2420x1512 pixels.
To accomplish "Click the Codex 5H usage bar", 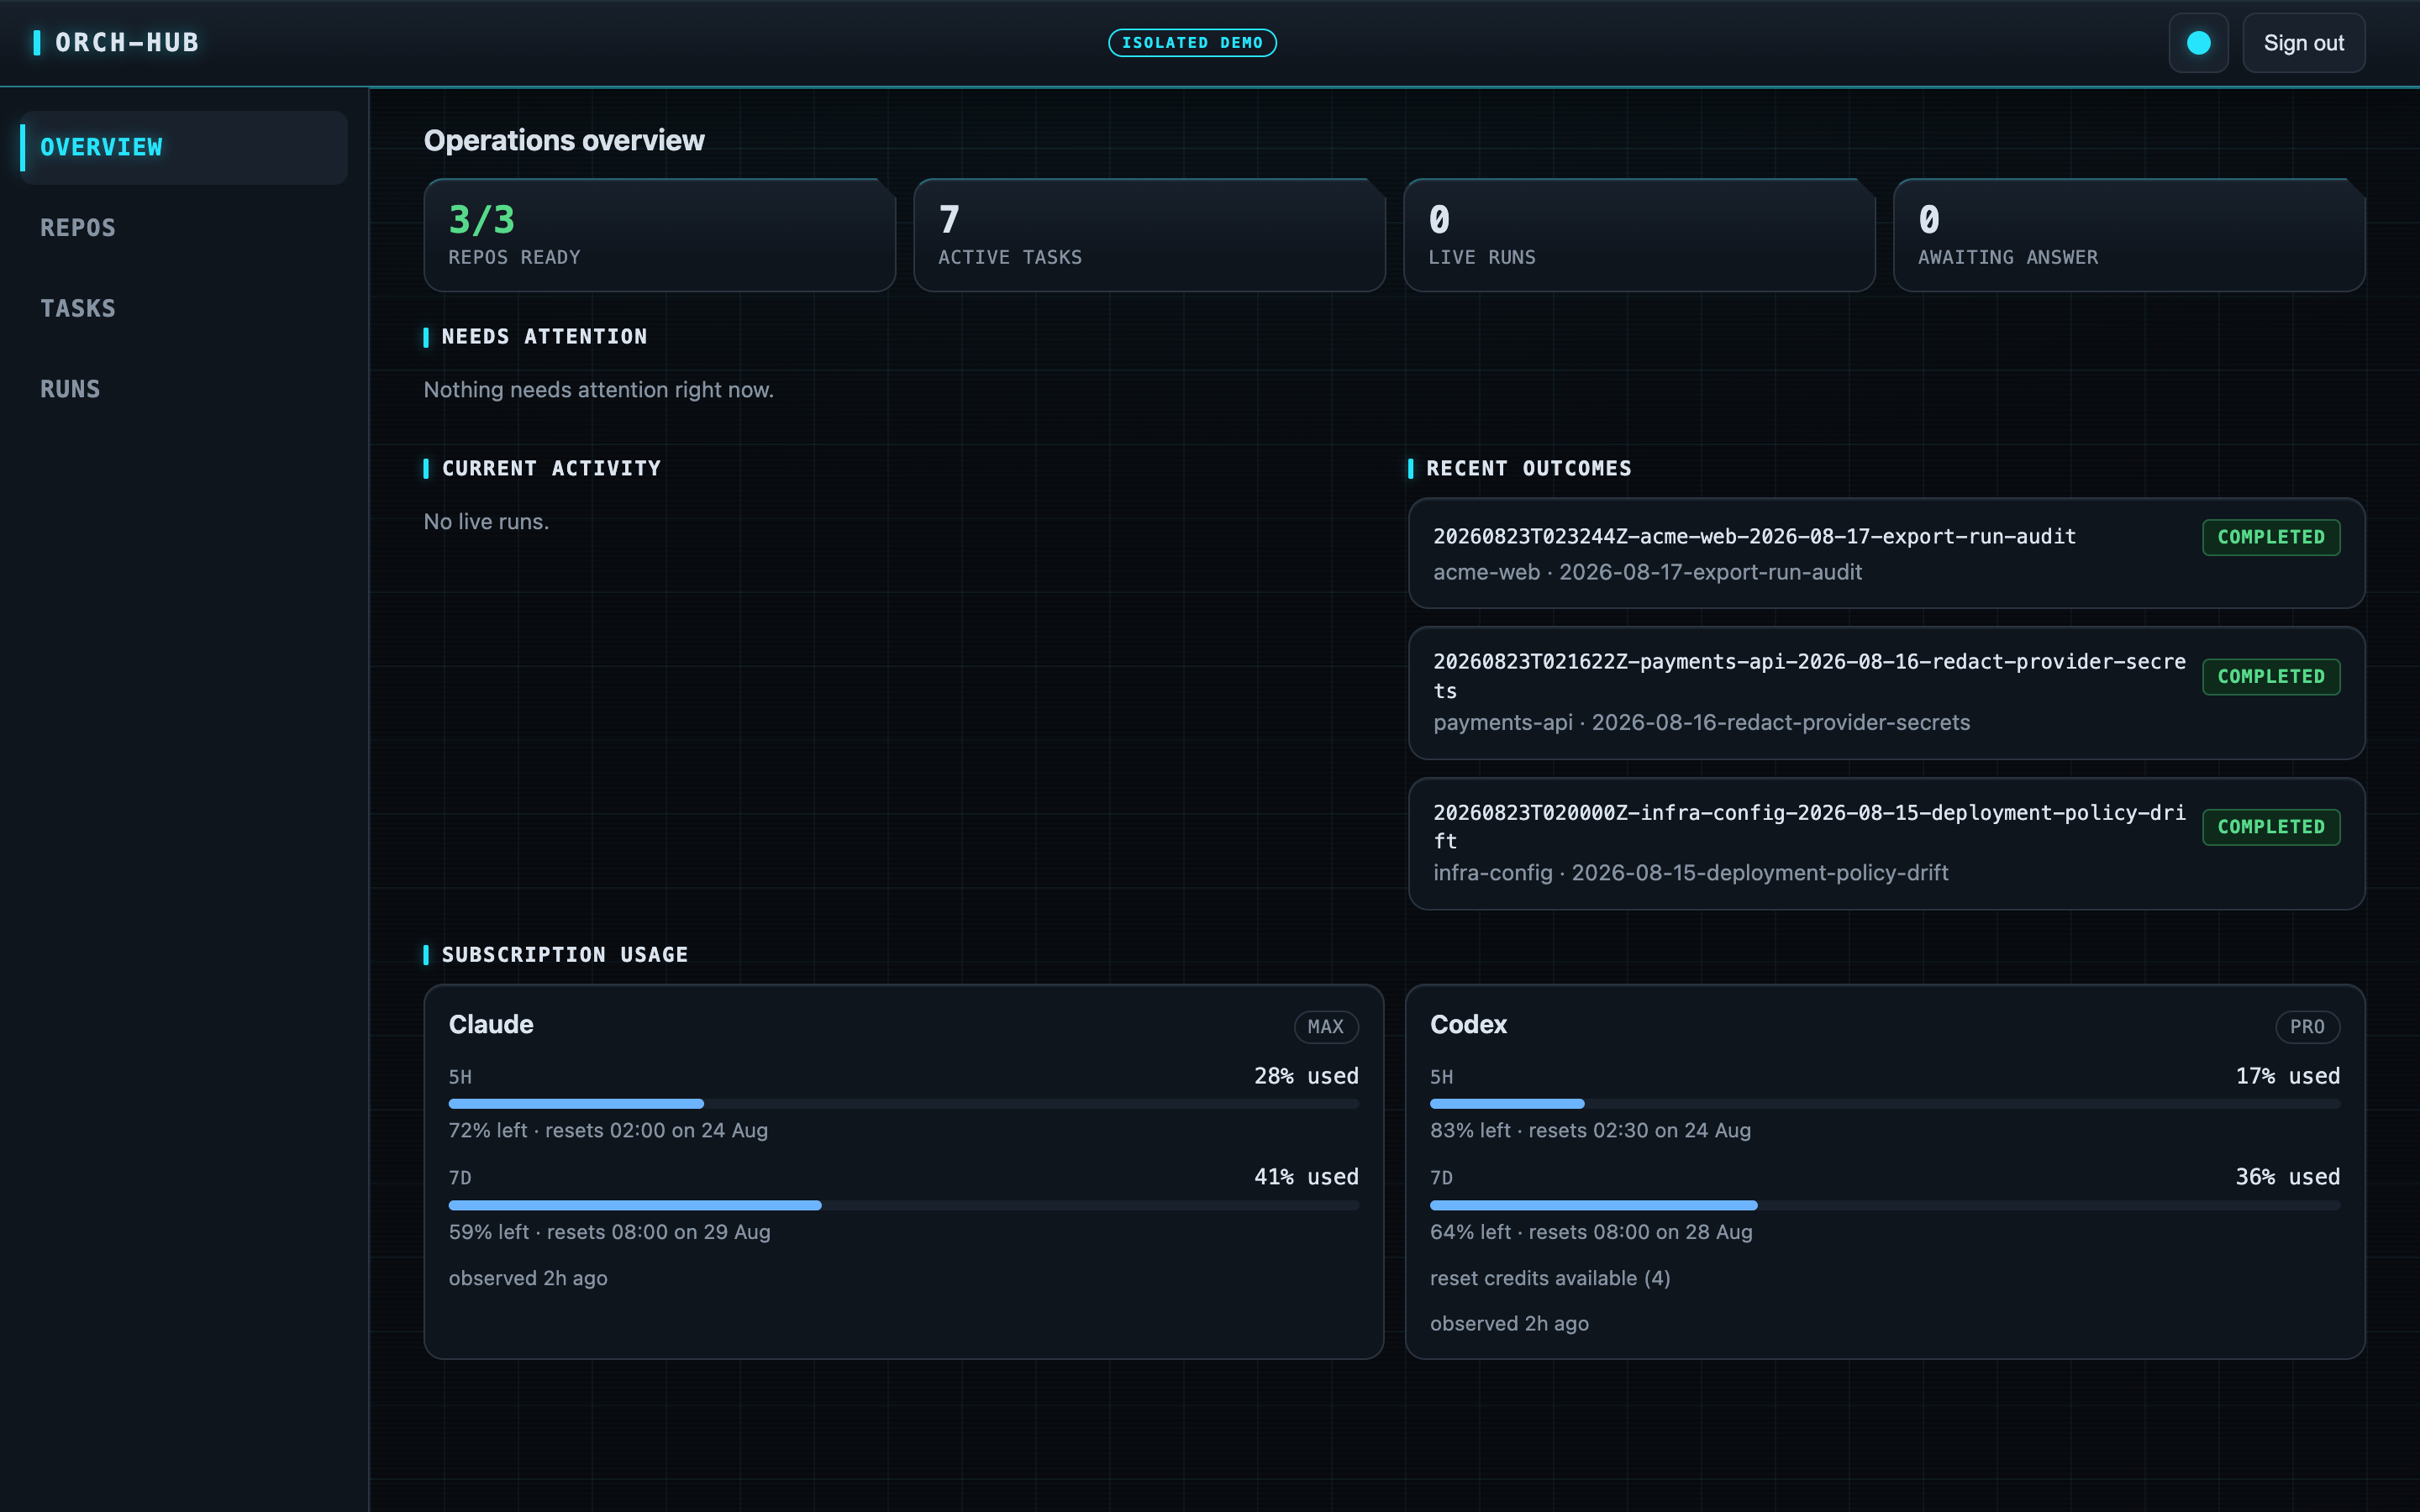I will 1885,1104.
